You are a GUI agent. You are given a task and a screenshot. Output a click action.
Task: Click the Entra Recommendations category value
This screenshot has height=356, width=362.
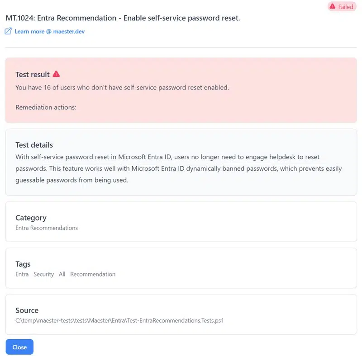click(47, 228)
